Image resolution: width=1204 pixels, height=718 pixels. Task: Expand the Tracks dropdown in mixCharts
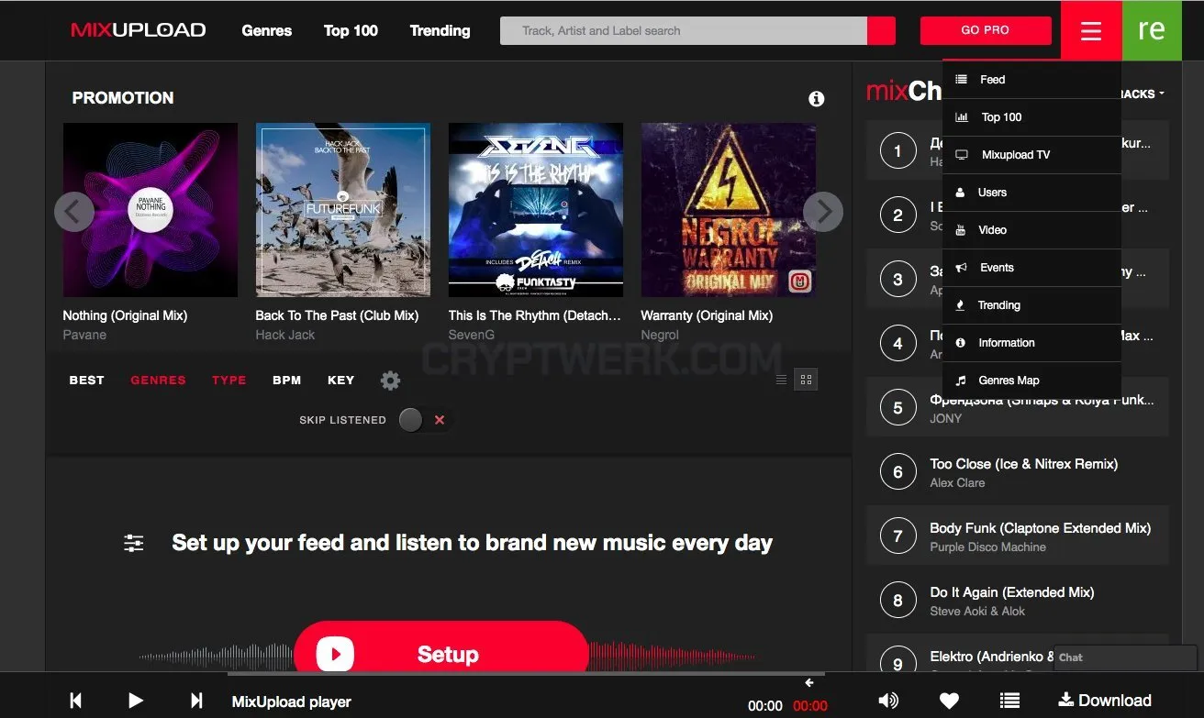click(x=1143, y=94)
